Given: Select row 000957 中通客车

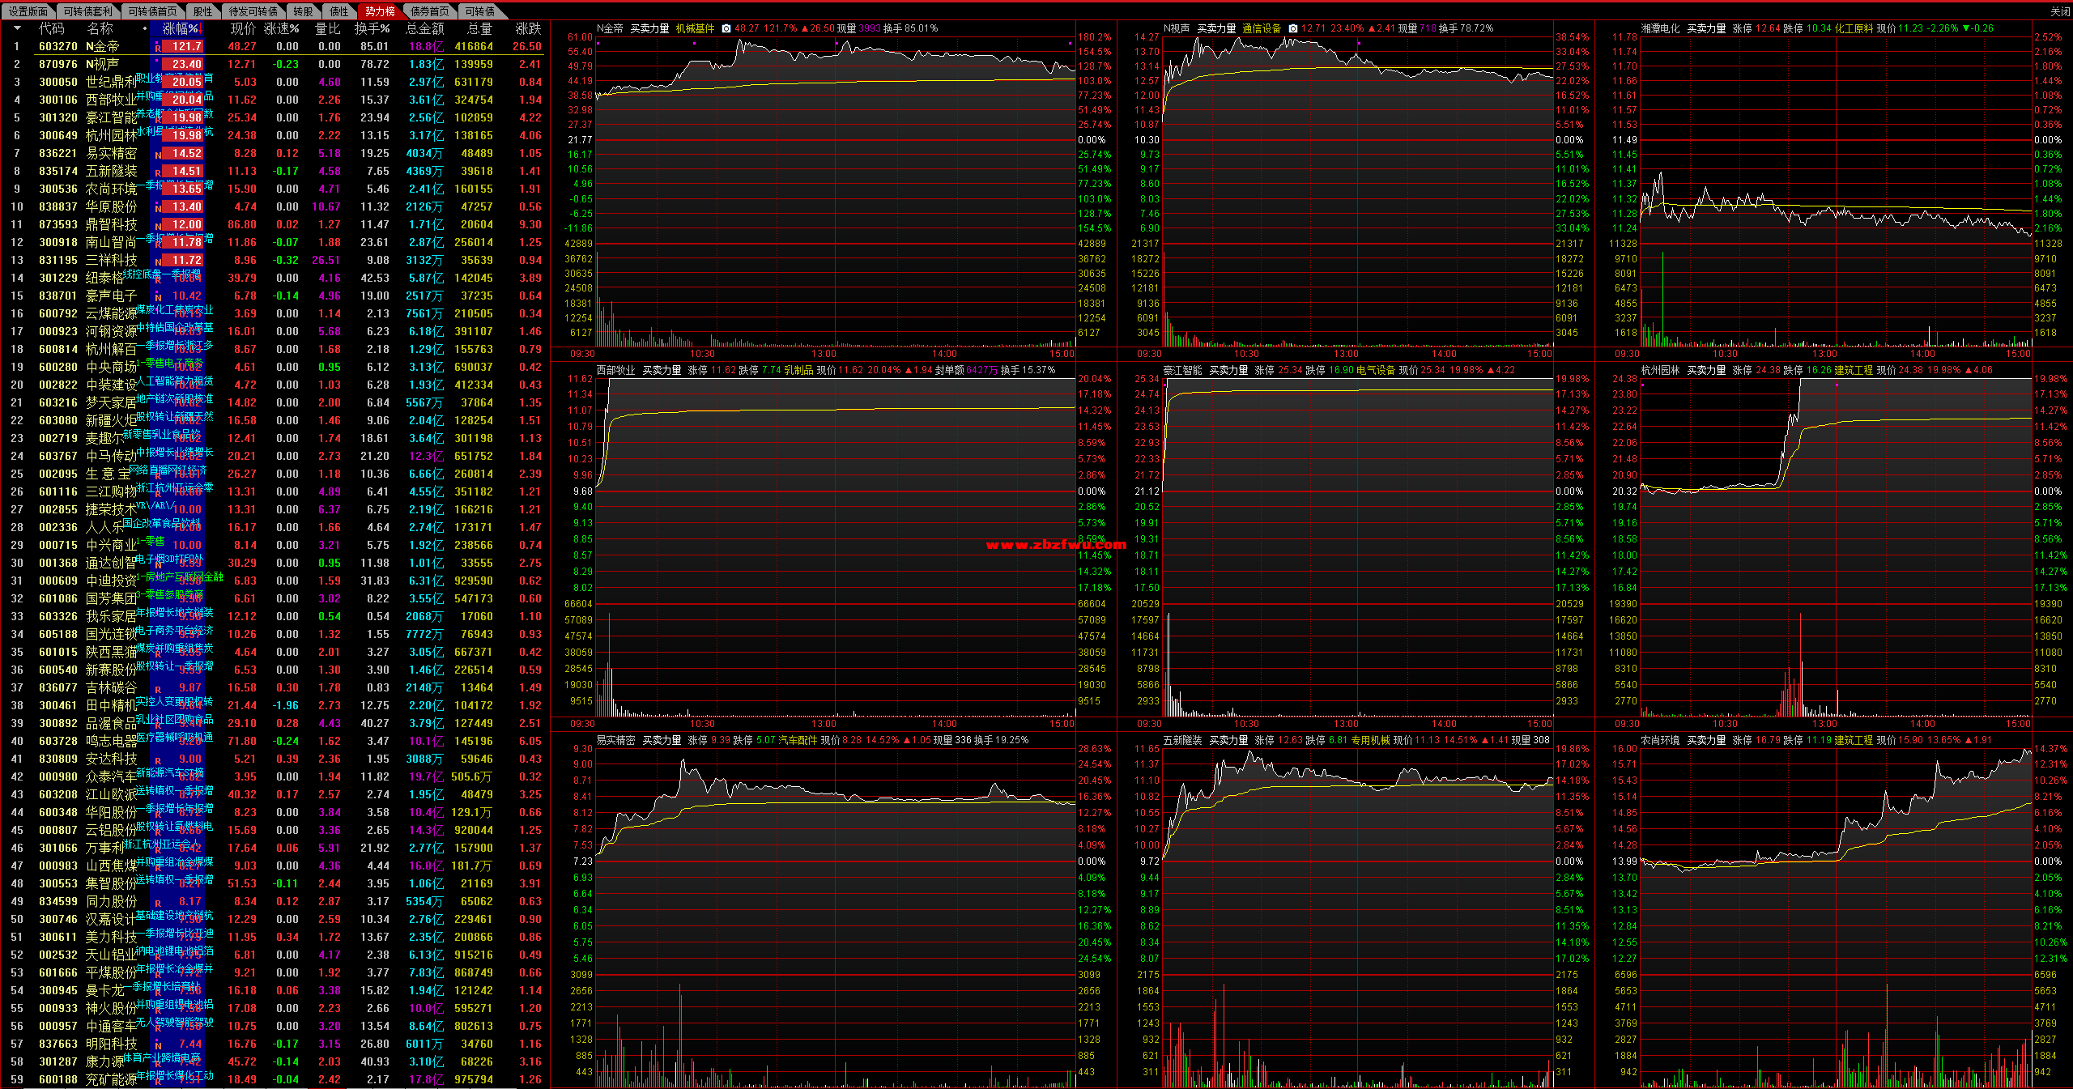Looking at the screenshot, I should click(x=275, y=1026).
